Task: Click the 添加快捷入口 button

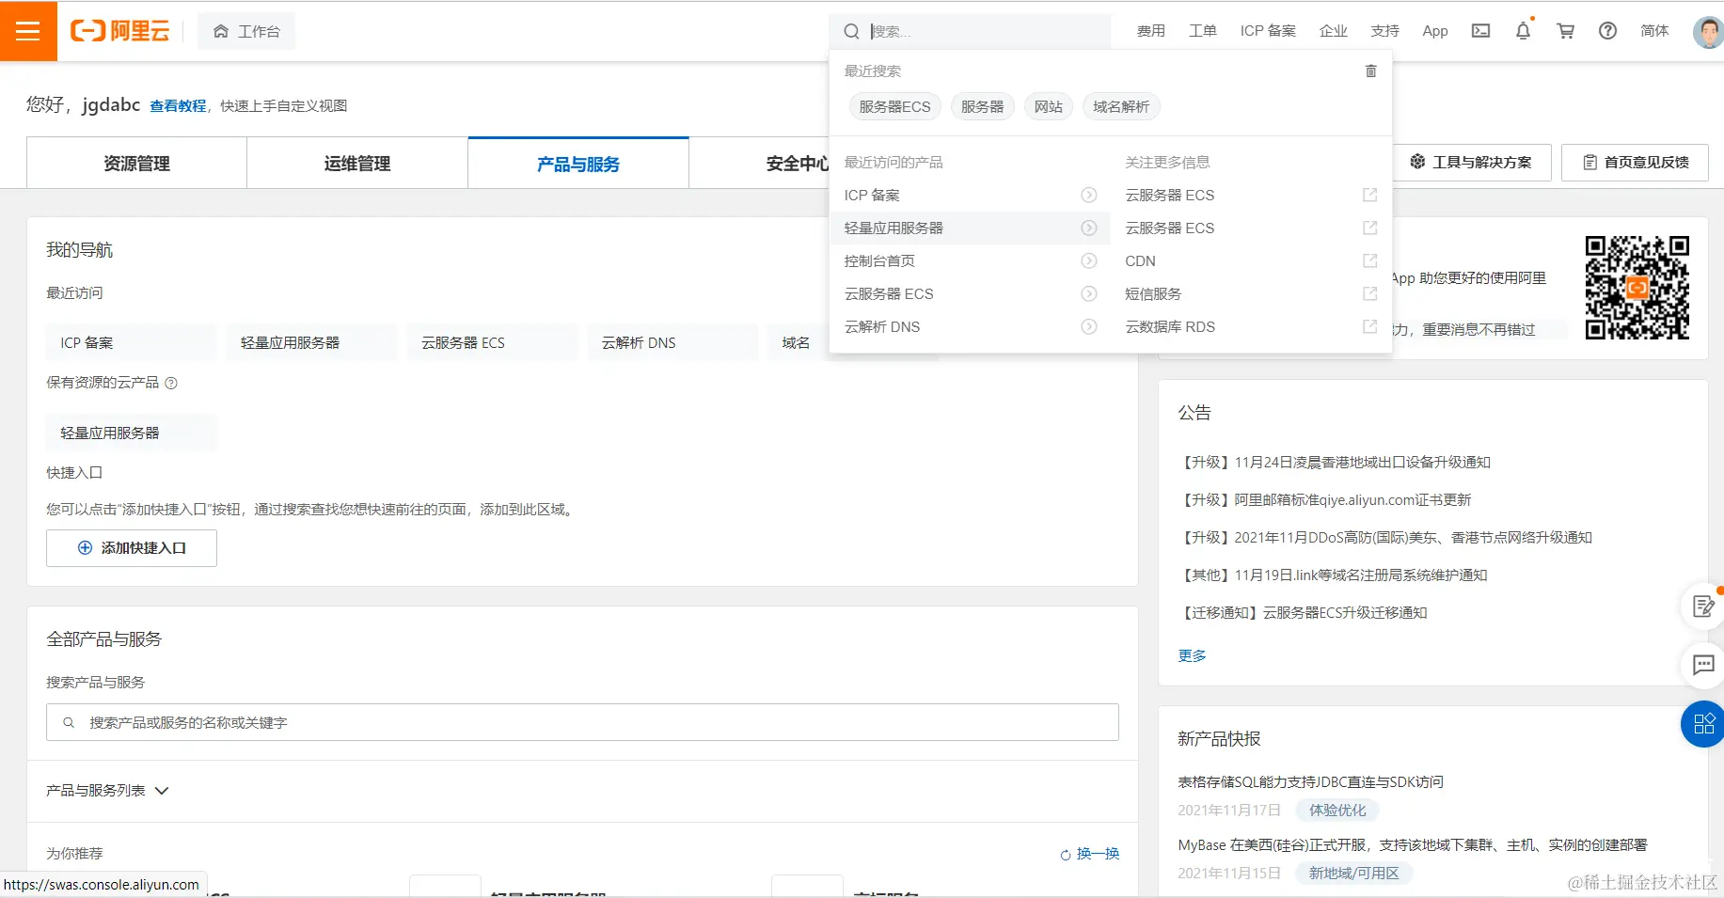Action: click(131, 547)
